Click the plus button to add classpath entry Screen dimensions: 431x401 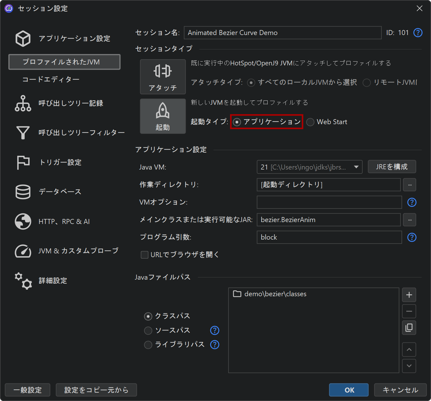[x=409, y=295]
